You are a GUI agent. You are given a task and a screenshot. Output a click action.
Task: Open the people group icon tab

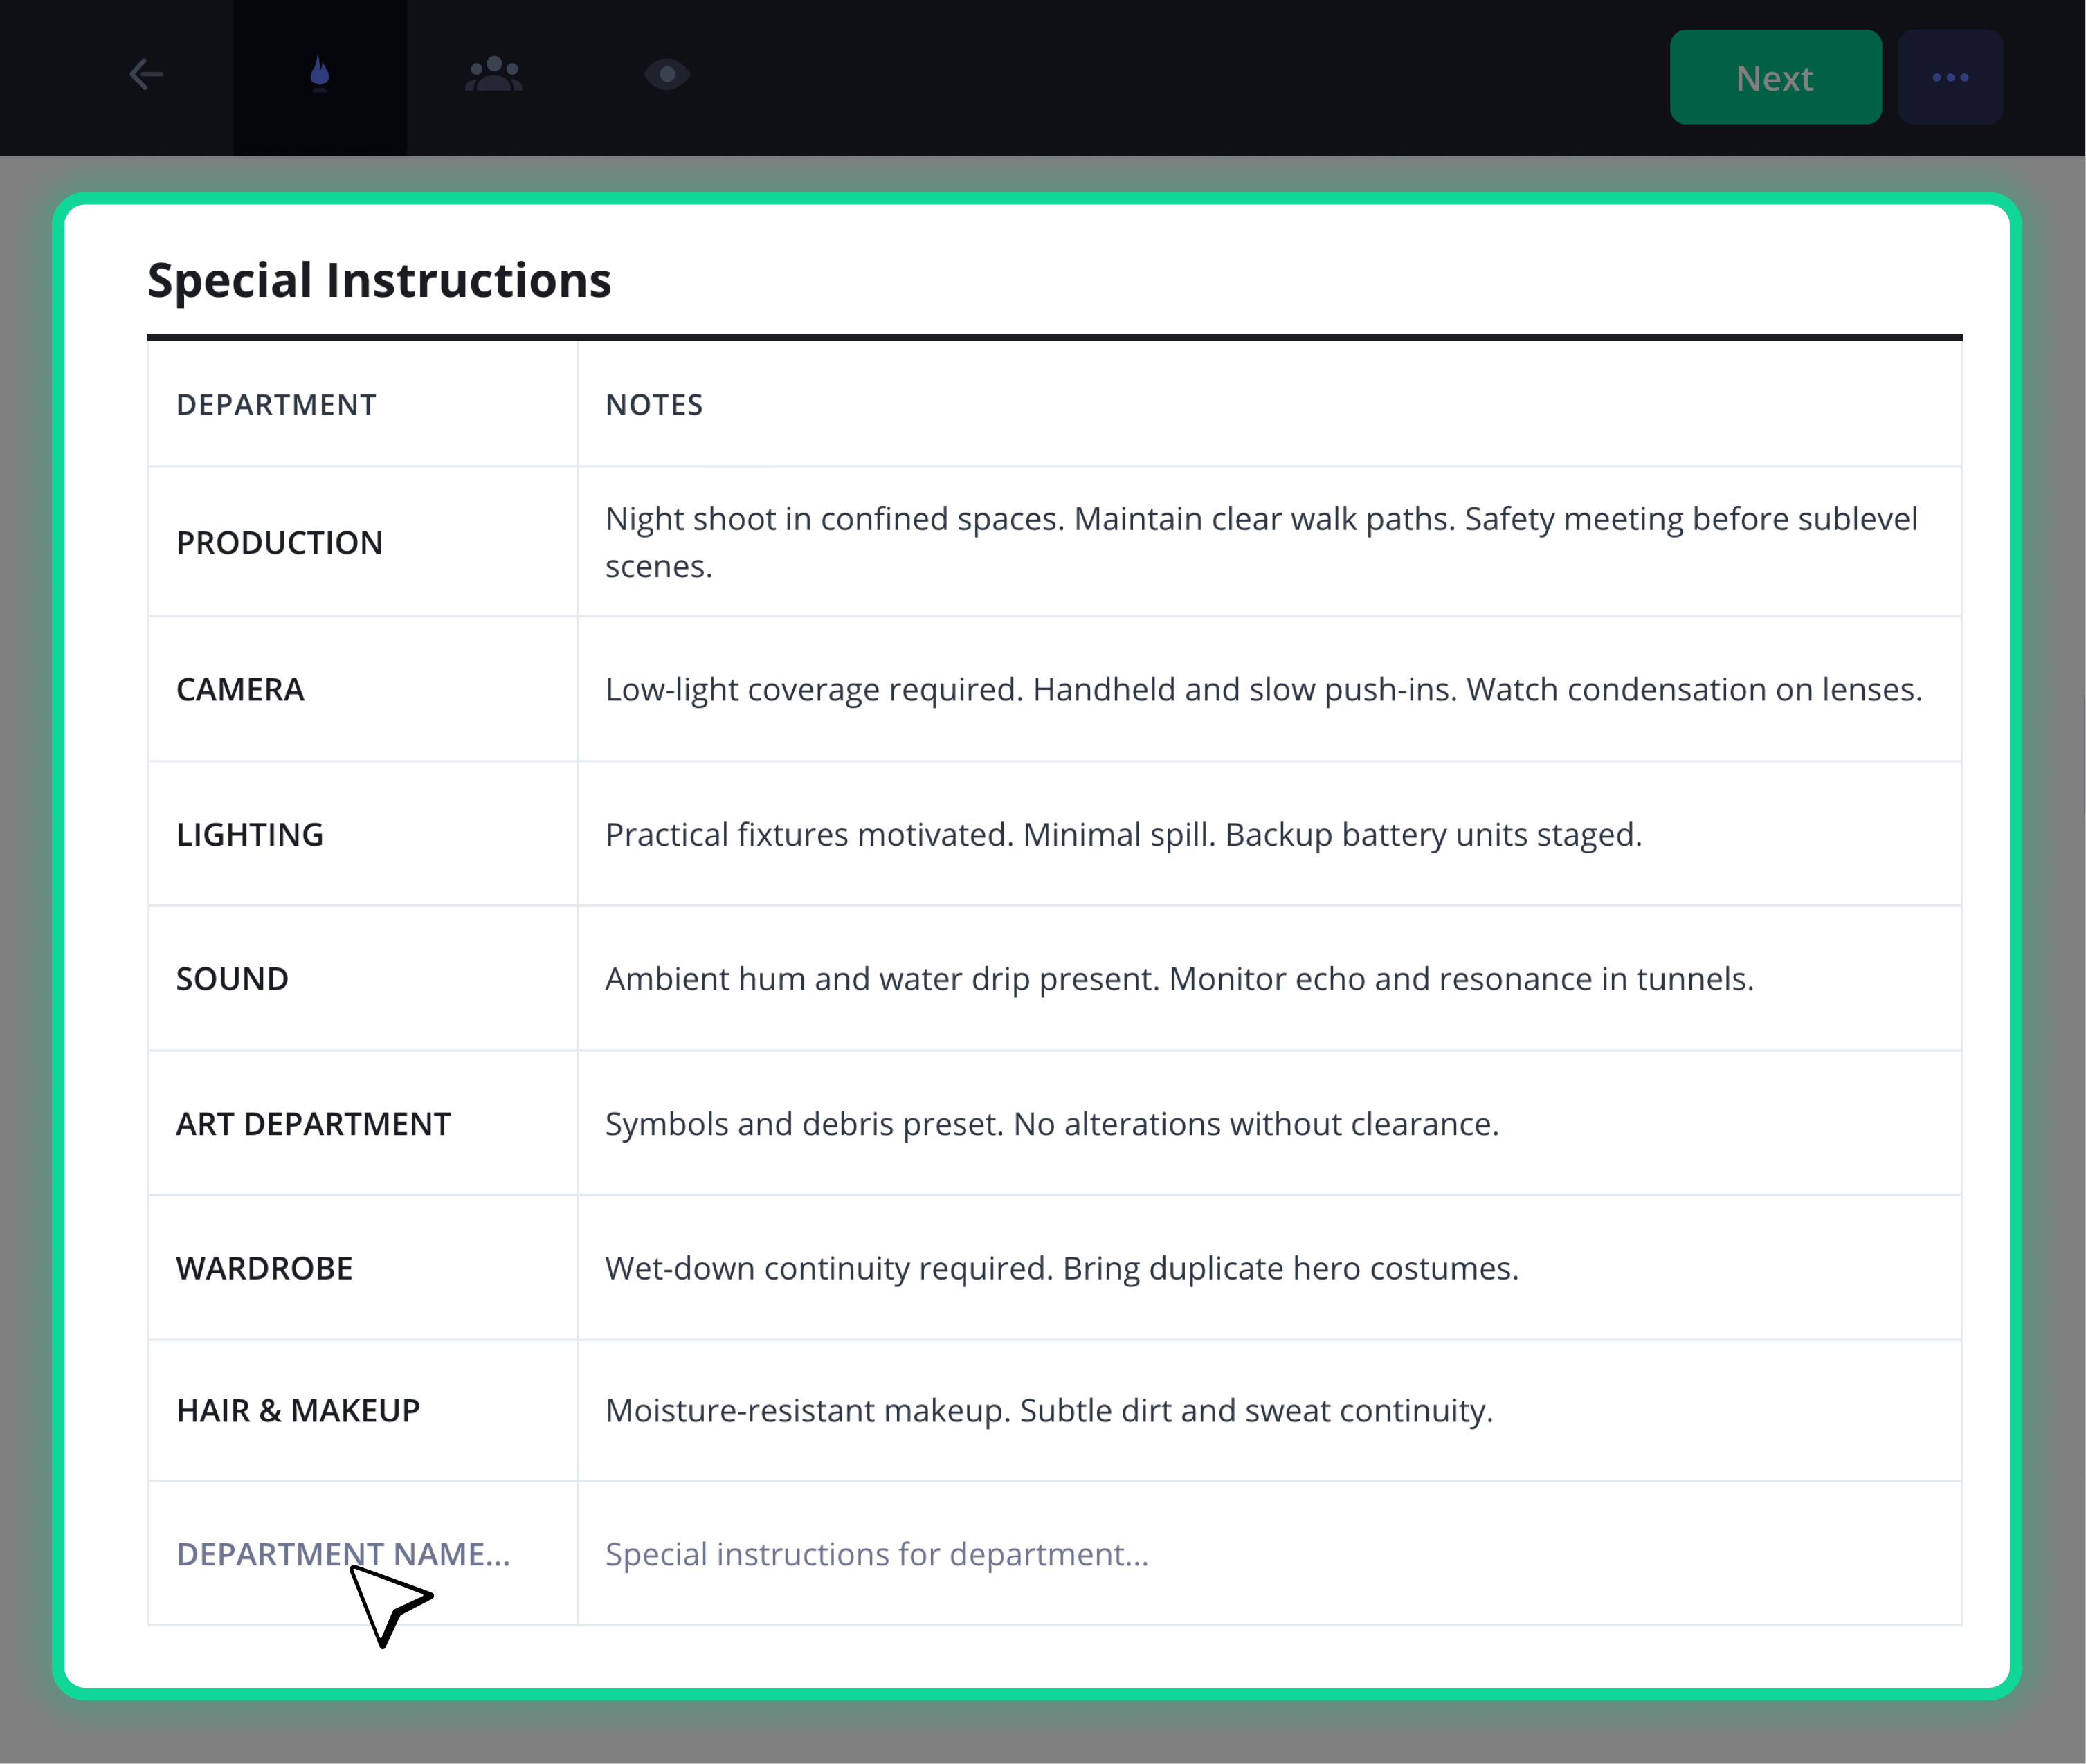494,75
